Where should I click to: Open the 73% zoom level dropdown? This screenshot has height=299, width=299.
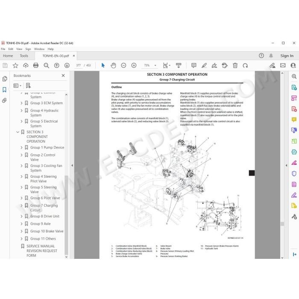(155, 65)
